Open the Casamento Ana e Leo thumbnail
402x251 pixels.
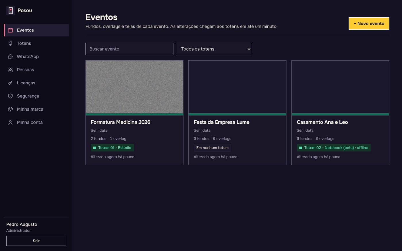click(x=340, y=87)
